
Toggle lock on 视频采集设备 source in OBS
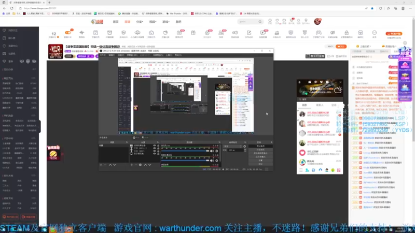tap(158, 145)
